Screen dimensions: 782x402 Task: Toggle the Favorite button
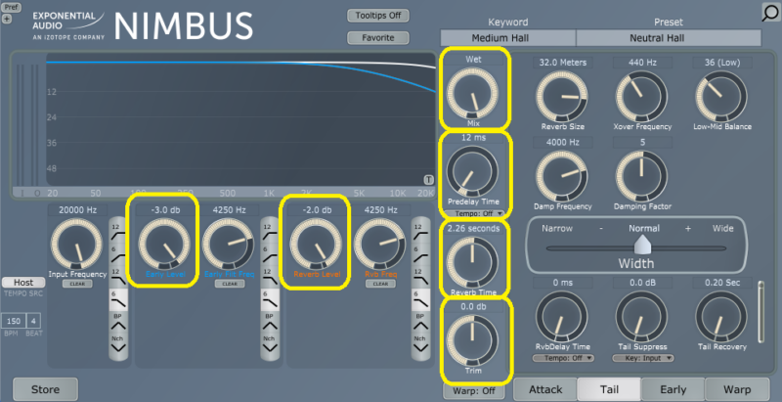tap(377, 38)
